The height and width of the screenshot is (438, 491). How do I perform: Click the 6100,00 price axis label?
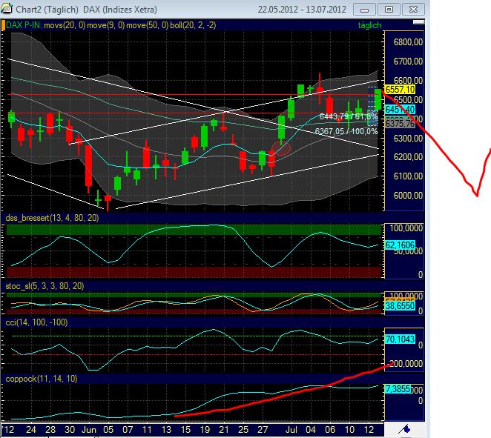point(408,176)
